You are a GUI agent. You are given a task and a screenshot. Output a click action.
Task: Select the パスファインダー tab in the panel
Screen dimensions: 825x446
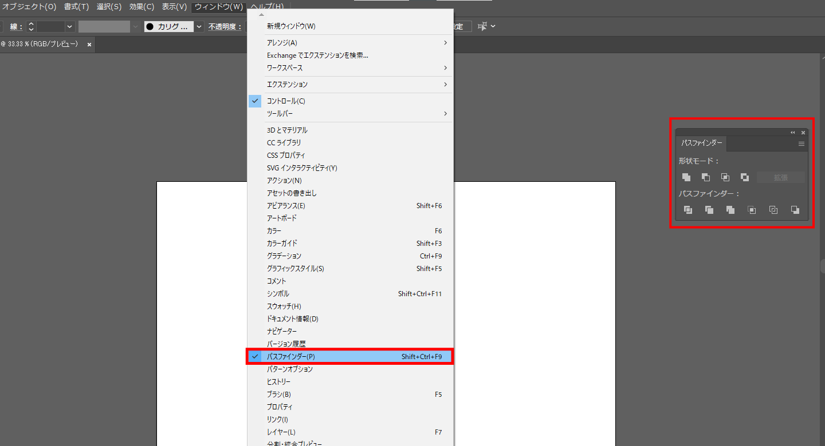coord(702,144)
